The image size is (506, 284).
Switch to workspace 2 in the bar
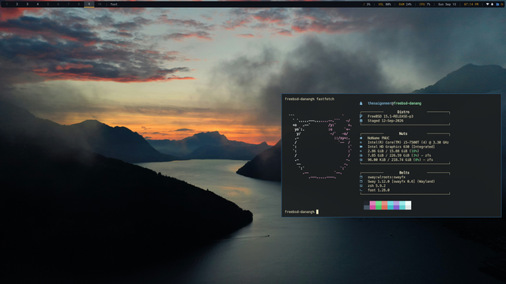17,4
